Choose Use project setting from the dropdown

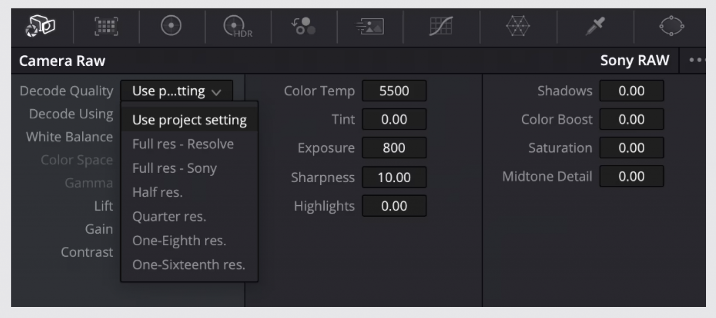[x=189, y=119]
